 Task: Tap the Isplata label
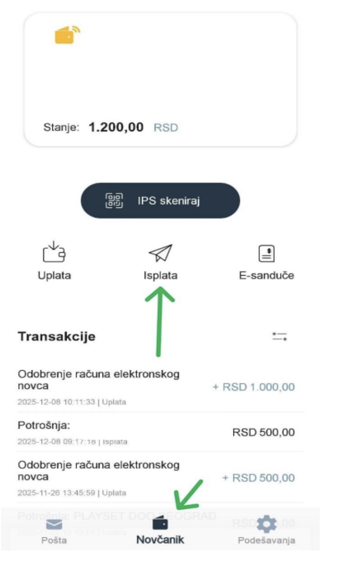(x=160, y=275)
